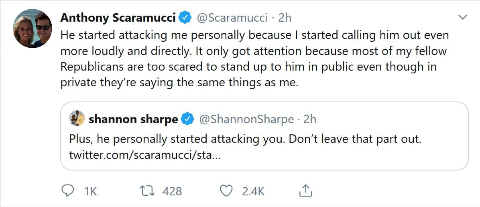
Task: Click the @ShannonSharpe handle
Action: coord(246,119)
